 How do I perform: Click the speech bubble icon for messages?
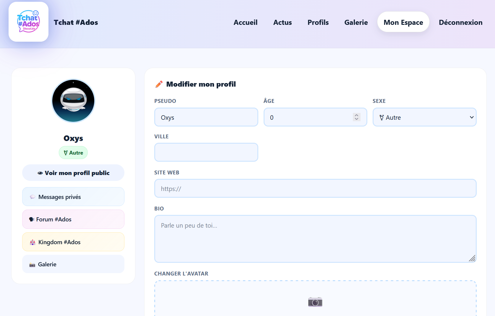click(x=33, y=197)
